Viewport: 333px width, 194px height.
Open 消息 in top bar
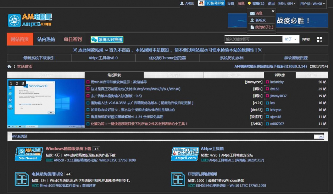(x=241, y=4)
